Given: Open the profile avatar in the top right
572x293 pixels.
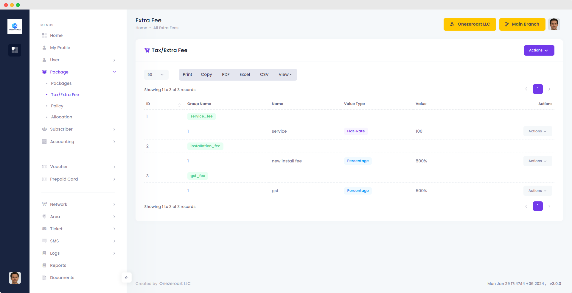Looking at the screenshot, I should 554,24.
